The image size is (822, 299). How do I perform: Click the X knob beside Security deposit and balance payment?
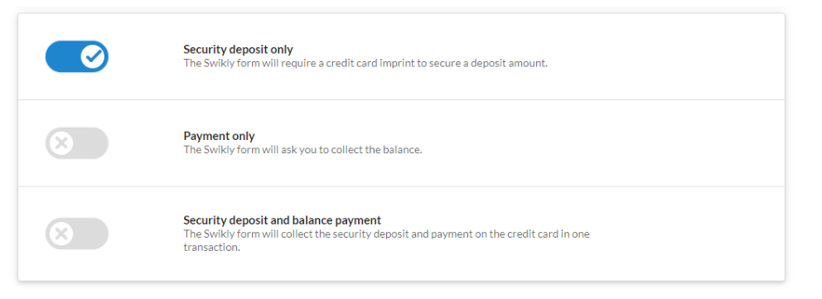pos(60,234)
